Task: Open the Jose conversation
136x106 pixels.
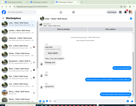Action: (x=18, y=85)
